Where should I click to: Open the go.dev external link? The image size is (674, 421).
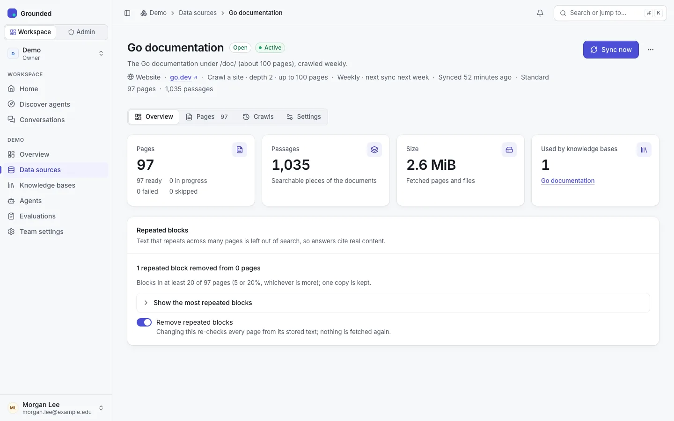(x=183, y=77)
